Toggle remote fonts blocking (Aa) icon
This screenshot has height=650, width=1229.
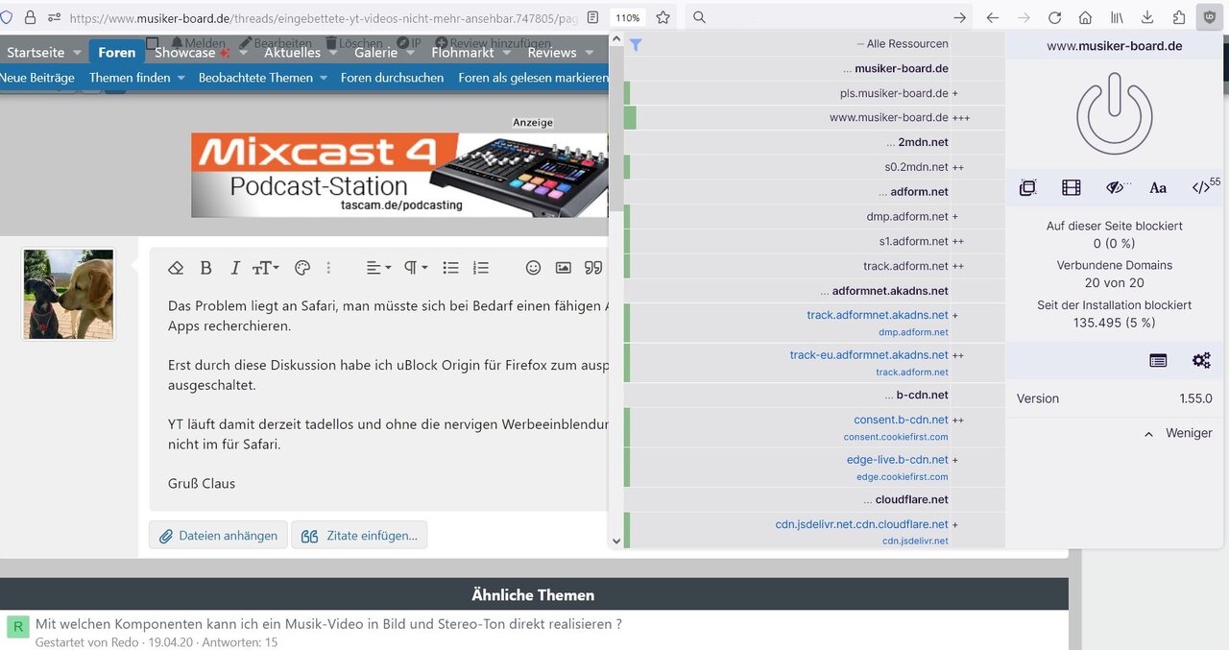1158,188
